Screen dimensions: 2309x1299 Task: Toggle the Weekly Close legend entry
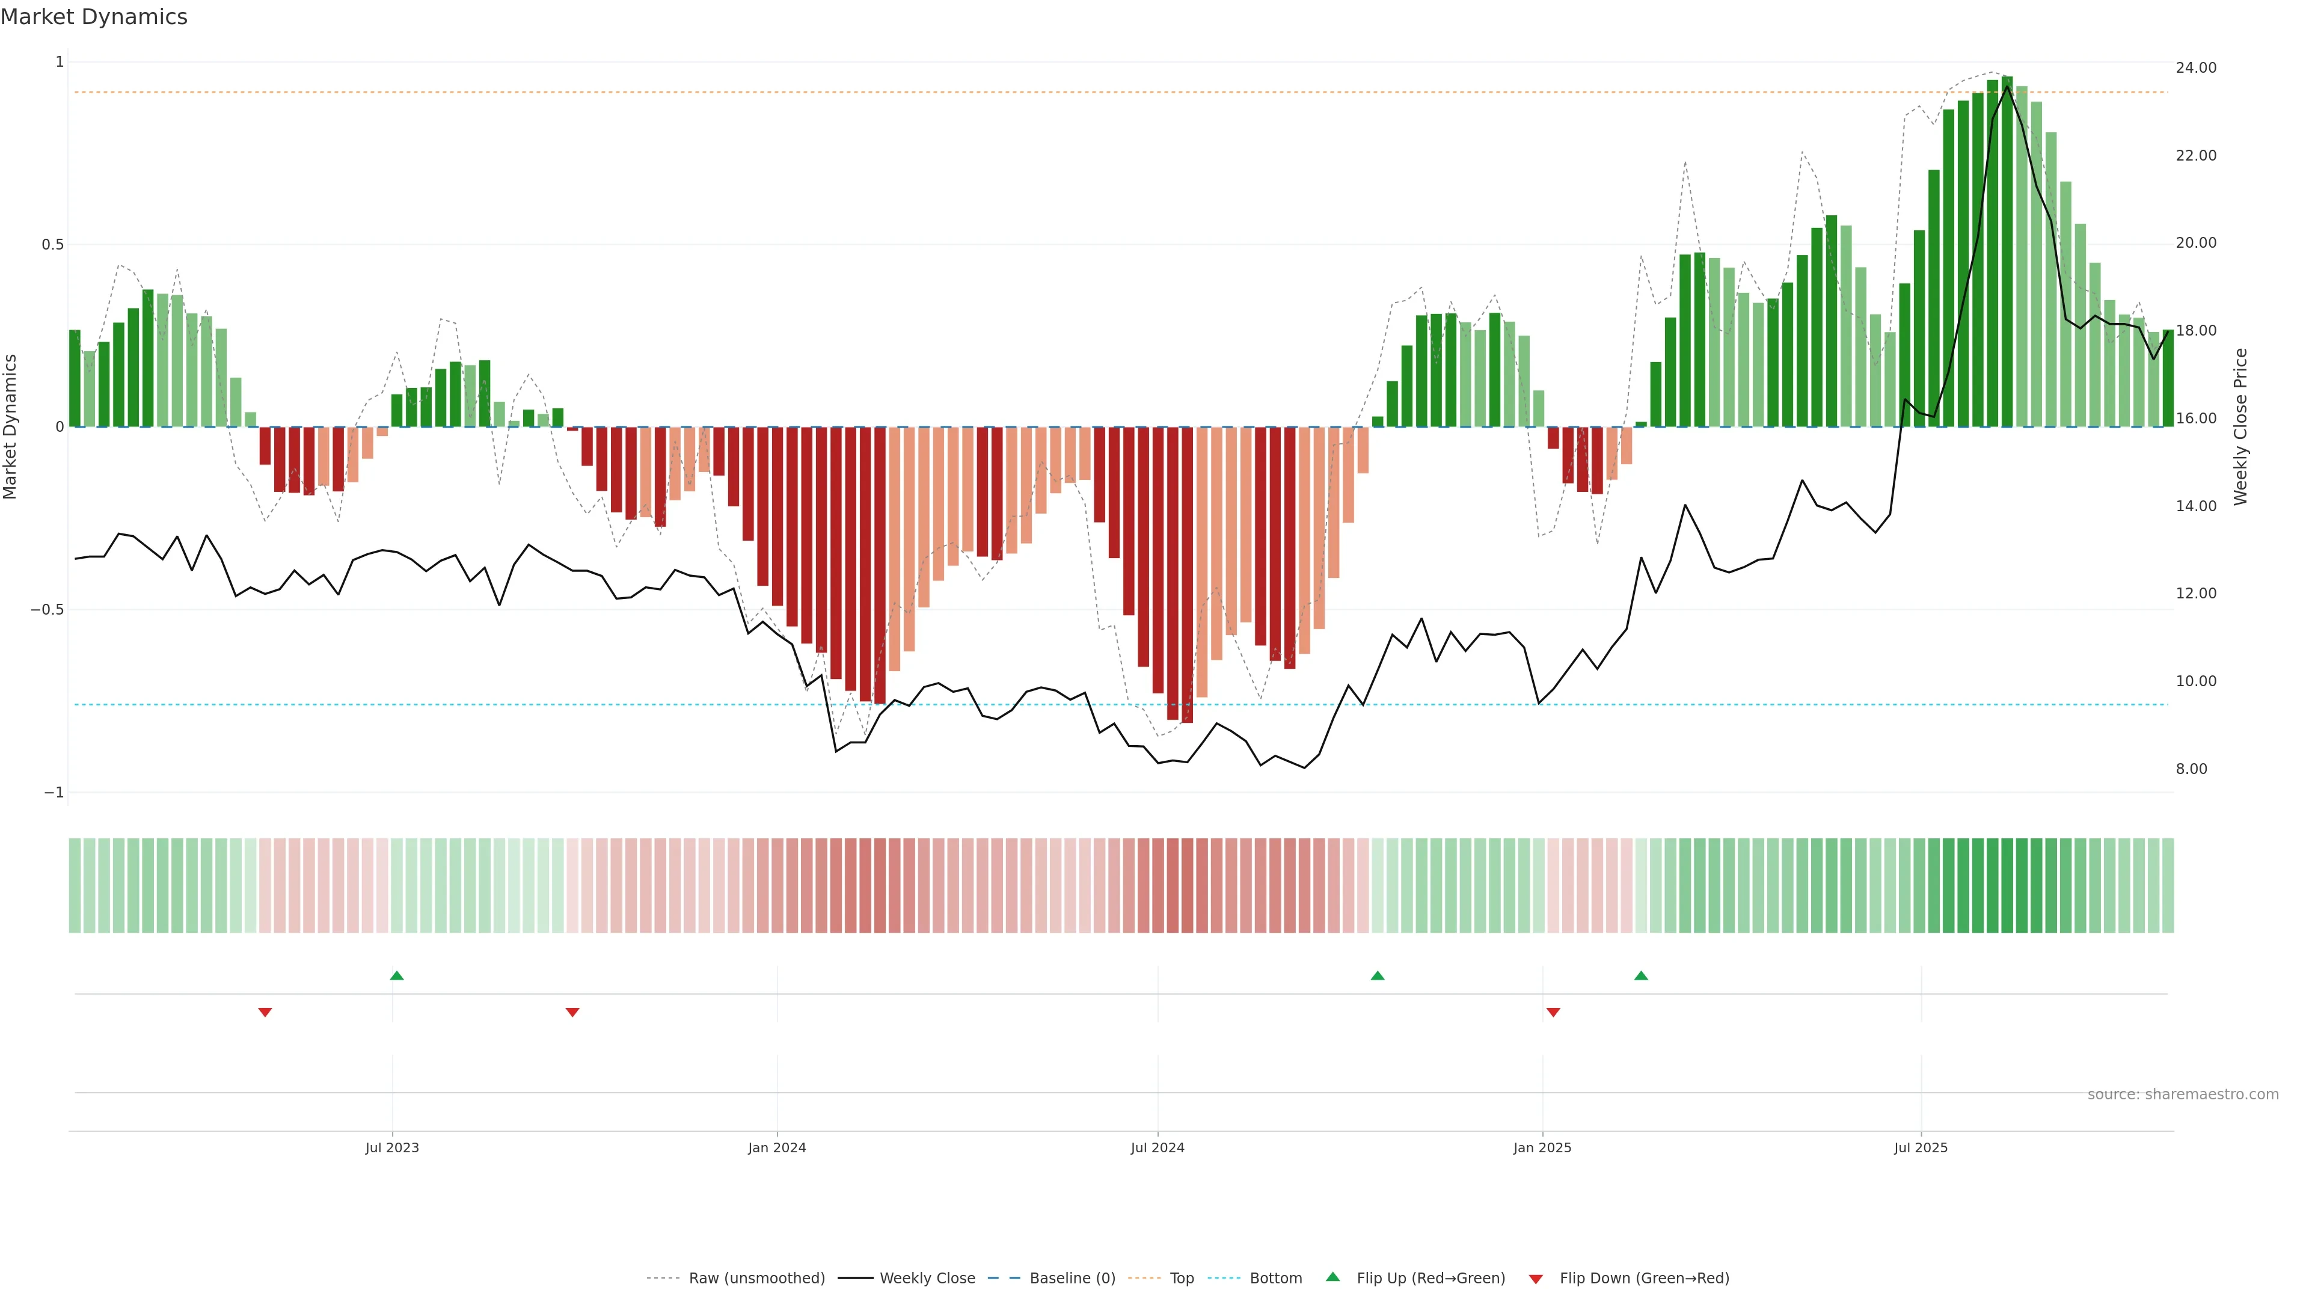tap(927, 1279)
